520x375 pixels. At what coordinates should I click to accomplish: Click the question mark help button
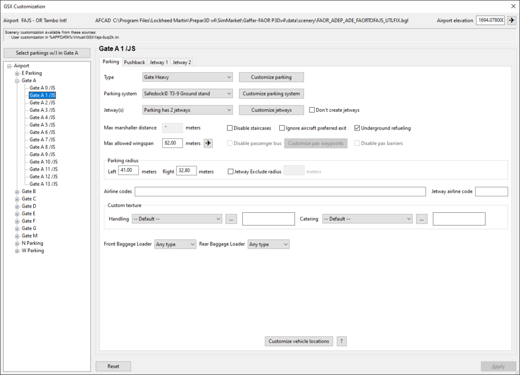pos(342,341)
